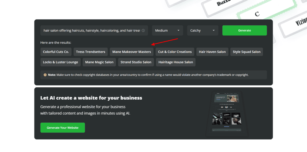The height and width of the screenshot is (152, 307).
Task: Click the loading spinner key tile
Action: 257,14
